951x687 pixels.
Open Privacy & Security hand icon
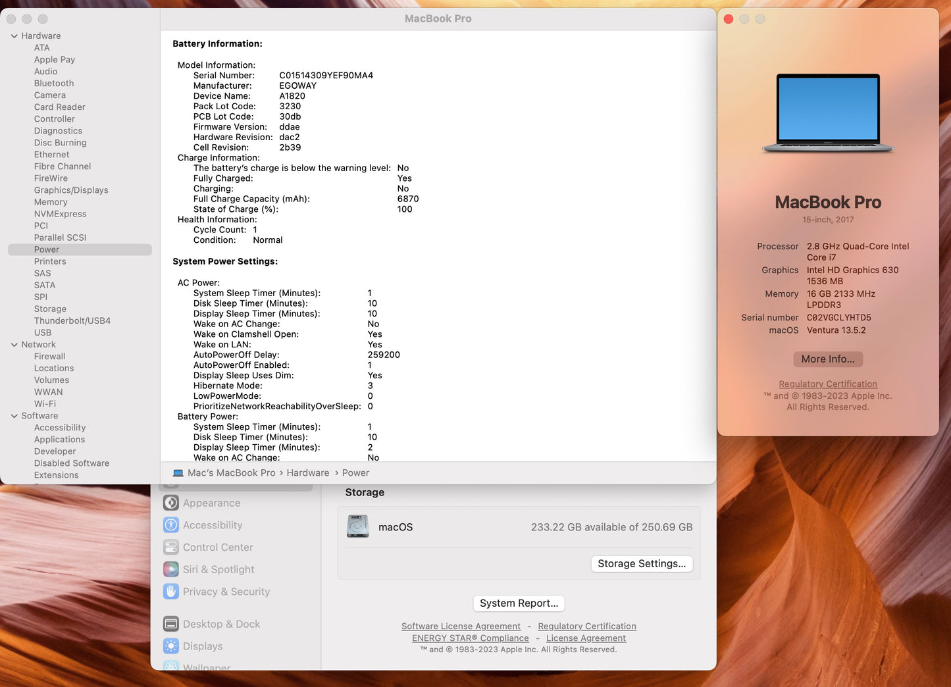(171, 592)
